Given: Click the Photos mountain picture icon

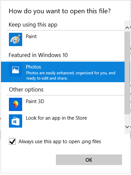Looking at the screenshot, I should [16, 70].
